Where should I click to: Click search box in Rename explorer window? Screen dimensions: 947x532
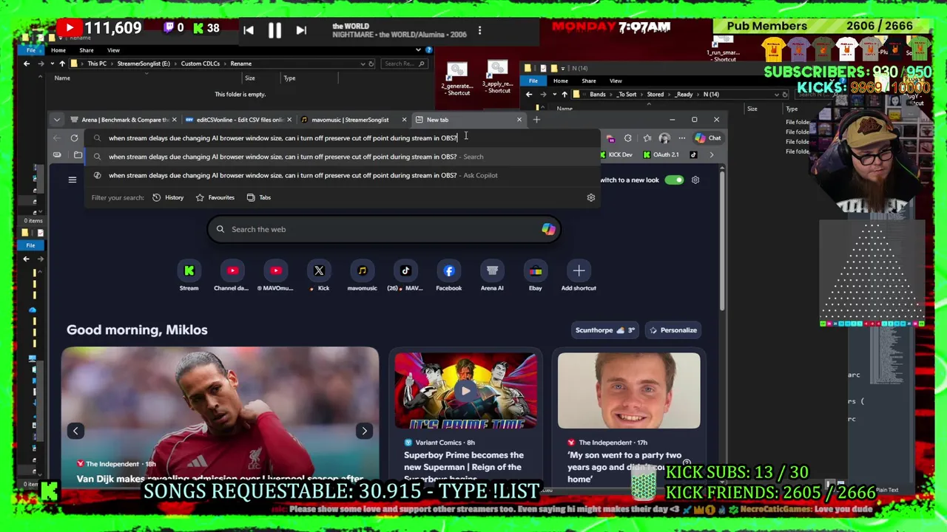tap(404, 64)
